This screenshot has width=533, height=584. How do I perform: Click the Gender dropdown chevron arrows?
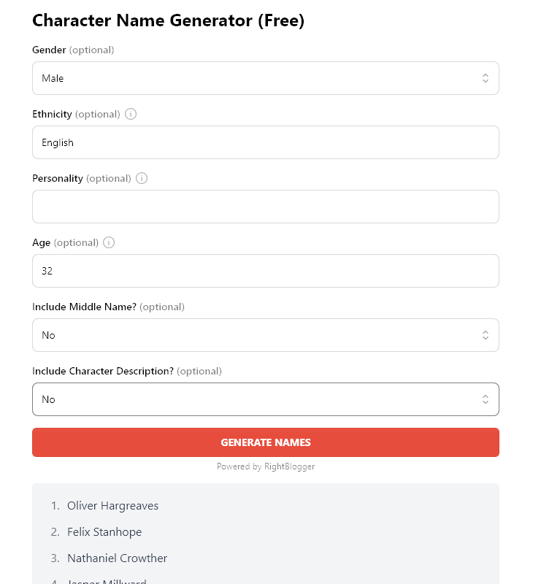[x=486, y=78]
